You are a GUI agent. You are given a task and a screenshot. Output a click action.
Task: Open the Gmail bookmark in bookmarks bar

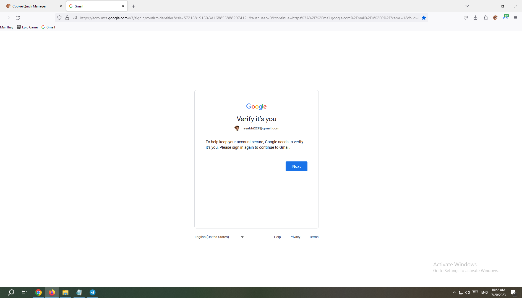coord(48,27)
